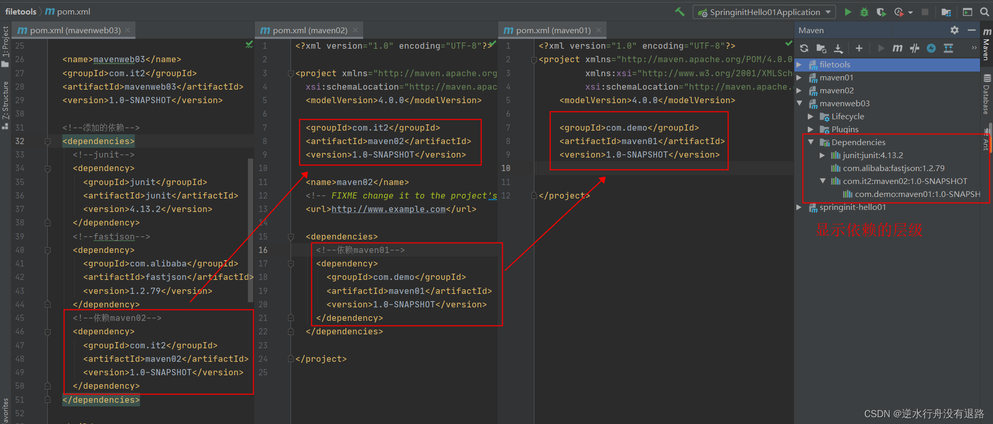
Task: Fold the dependencies block in the maven02 editor
Action: point(291,237)
